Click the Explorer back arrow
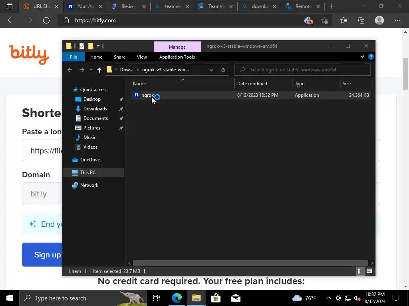 point(69,70)
